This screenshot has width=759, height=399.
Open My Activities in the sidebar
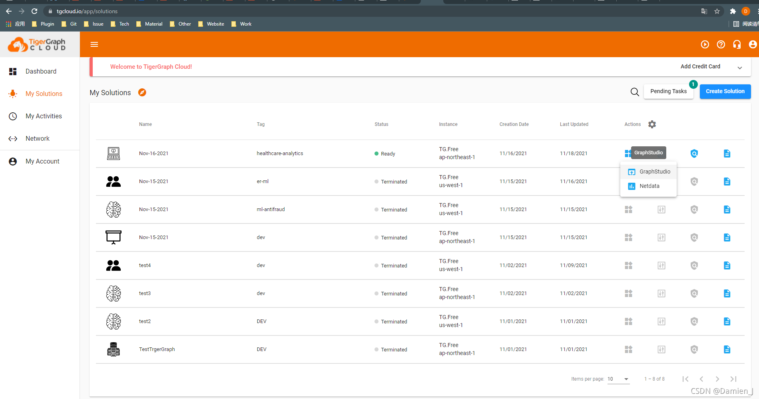pyautogui.click(x=40, y=116)
